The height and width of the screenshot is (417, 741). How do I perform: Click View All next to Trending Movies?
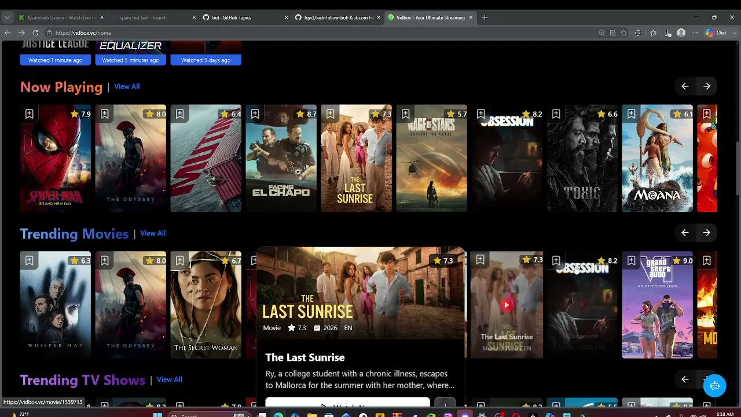[x=153, y=233]
